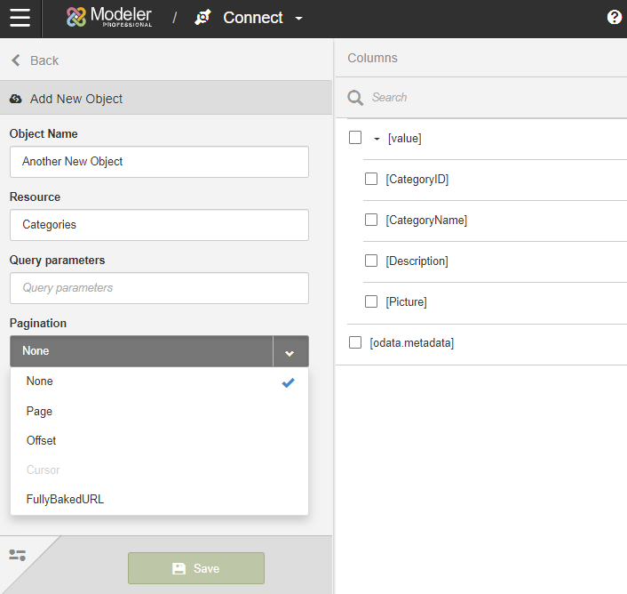The height and width of the screenshot is (594, 627).
Task: Select the [Description] column checkbox
Action: (x=371, y=261)
